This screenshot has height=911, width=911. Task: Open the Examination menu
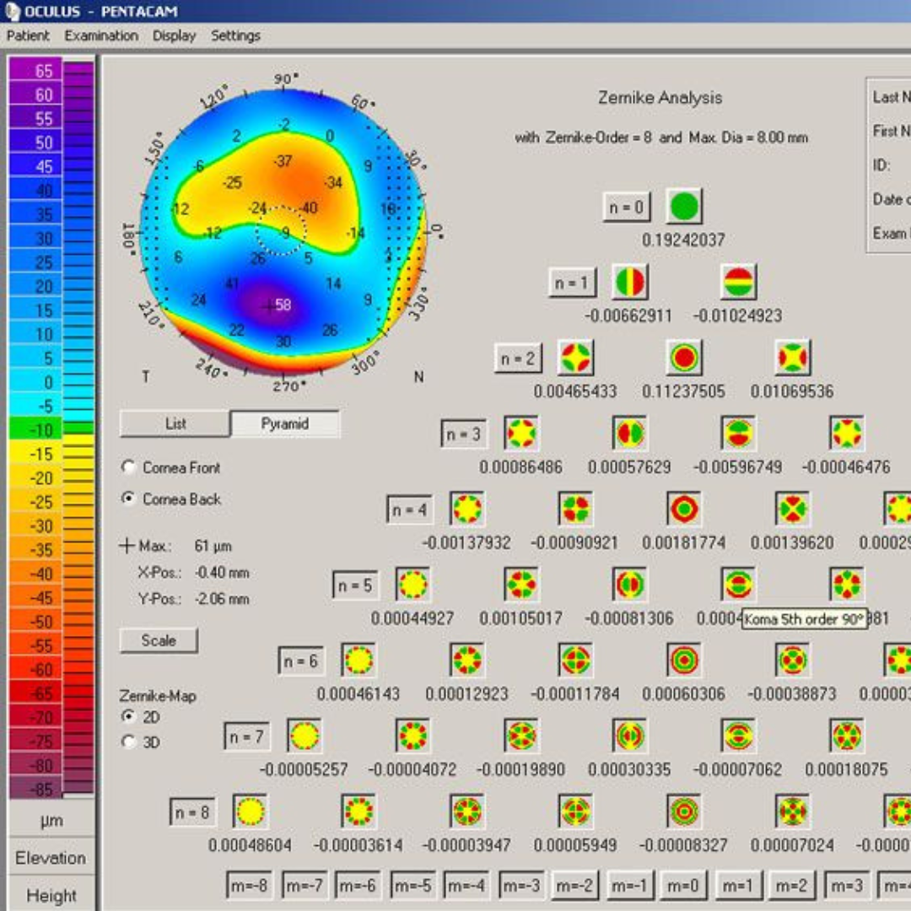tap(101, 35)
